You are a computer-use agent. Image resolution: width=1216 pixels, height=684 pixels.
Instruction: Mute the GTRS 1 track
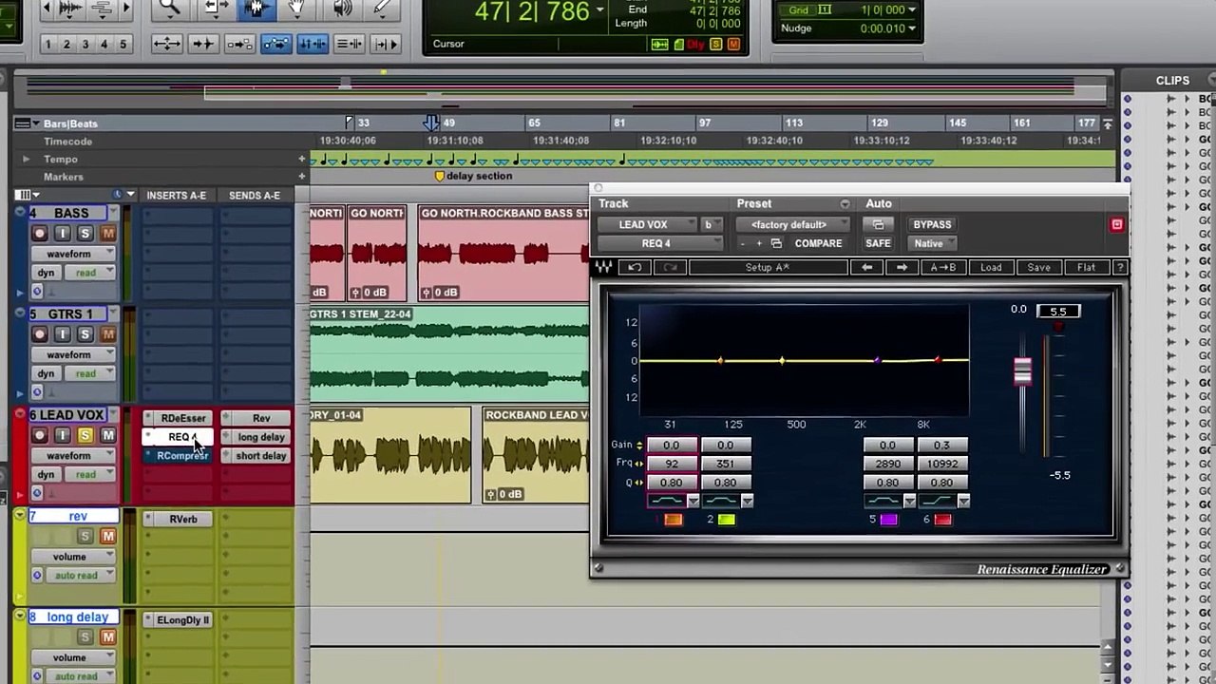(107, 334)
